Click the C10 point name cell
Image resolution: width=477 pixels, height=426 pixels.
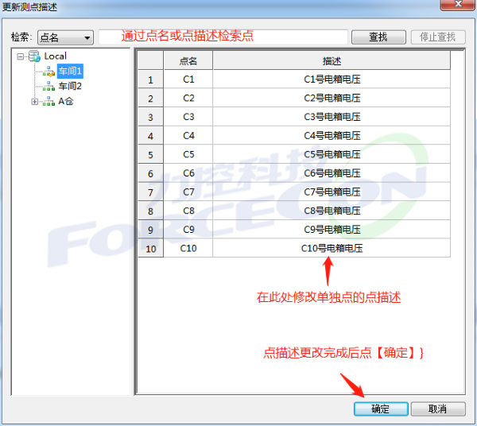pyautogui.click(x=188, y=248)
